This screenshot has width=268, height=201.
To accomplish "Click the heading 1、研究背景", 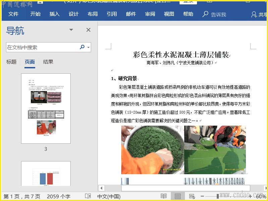I will 124,79.
